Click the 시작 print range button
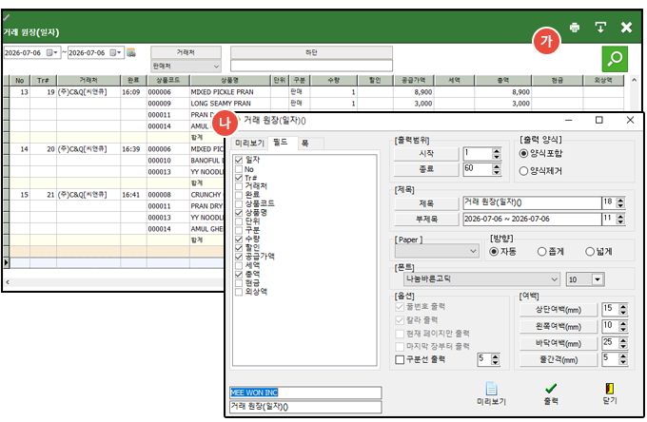This screenshot has height=422, width=647. 426,154
